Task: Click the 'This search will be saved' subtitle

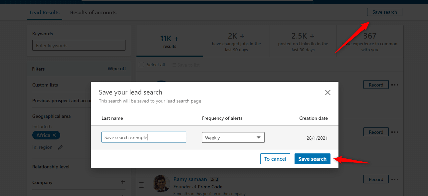Action: (150, 101)
